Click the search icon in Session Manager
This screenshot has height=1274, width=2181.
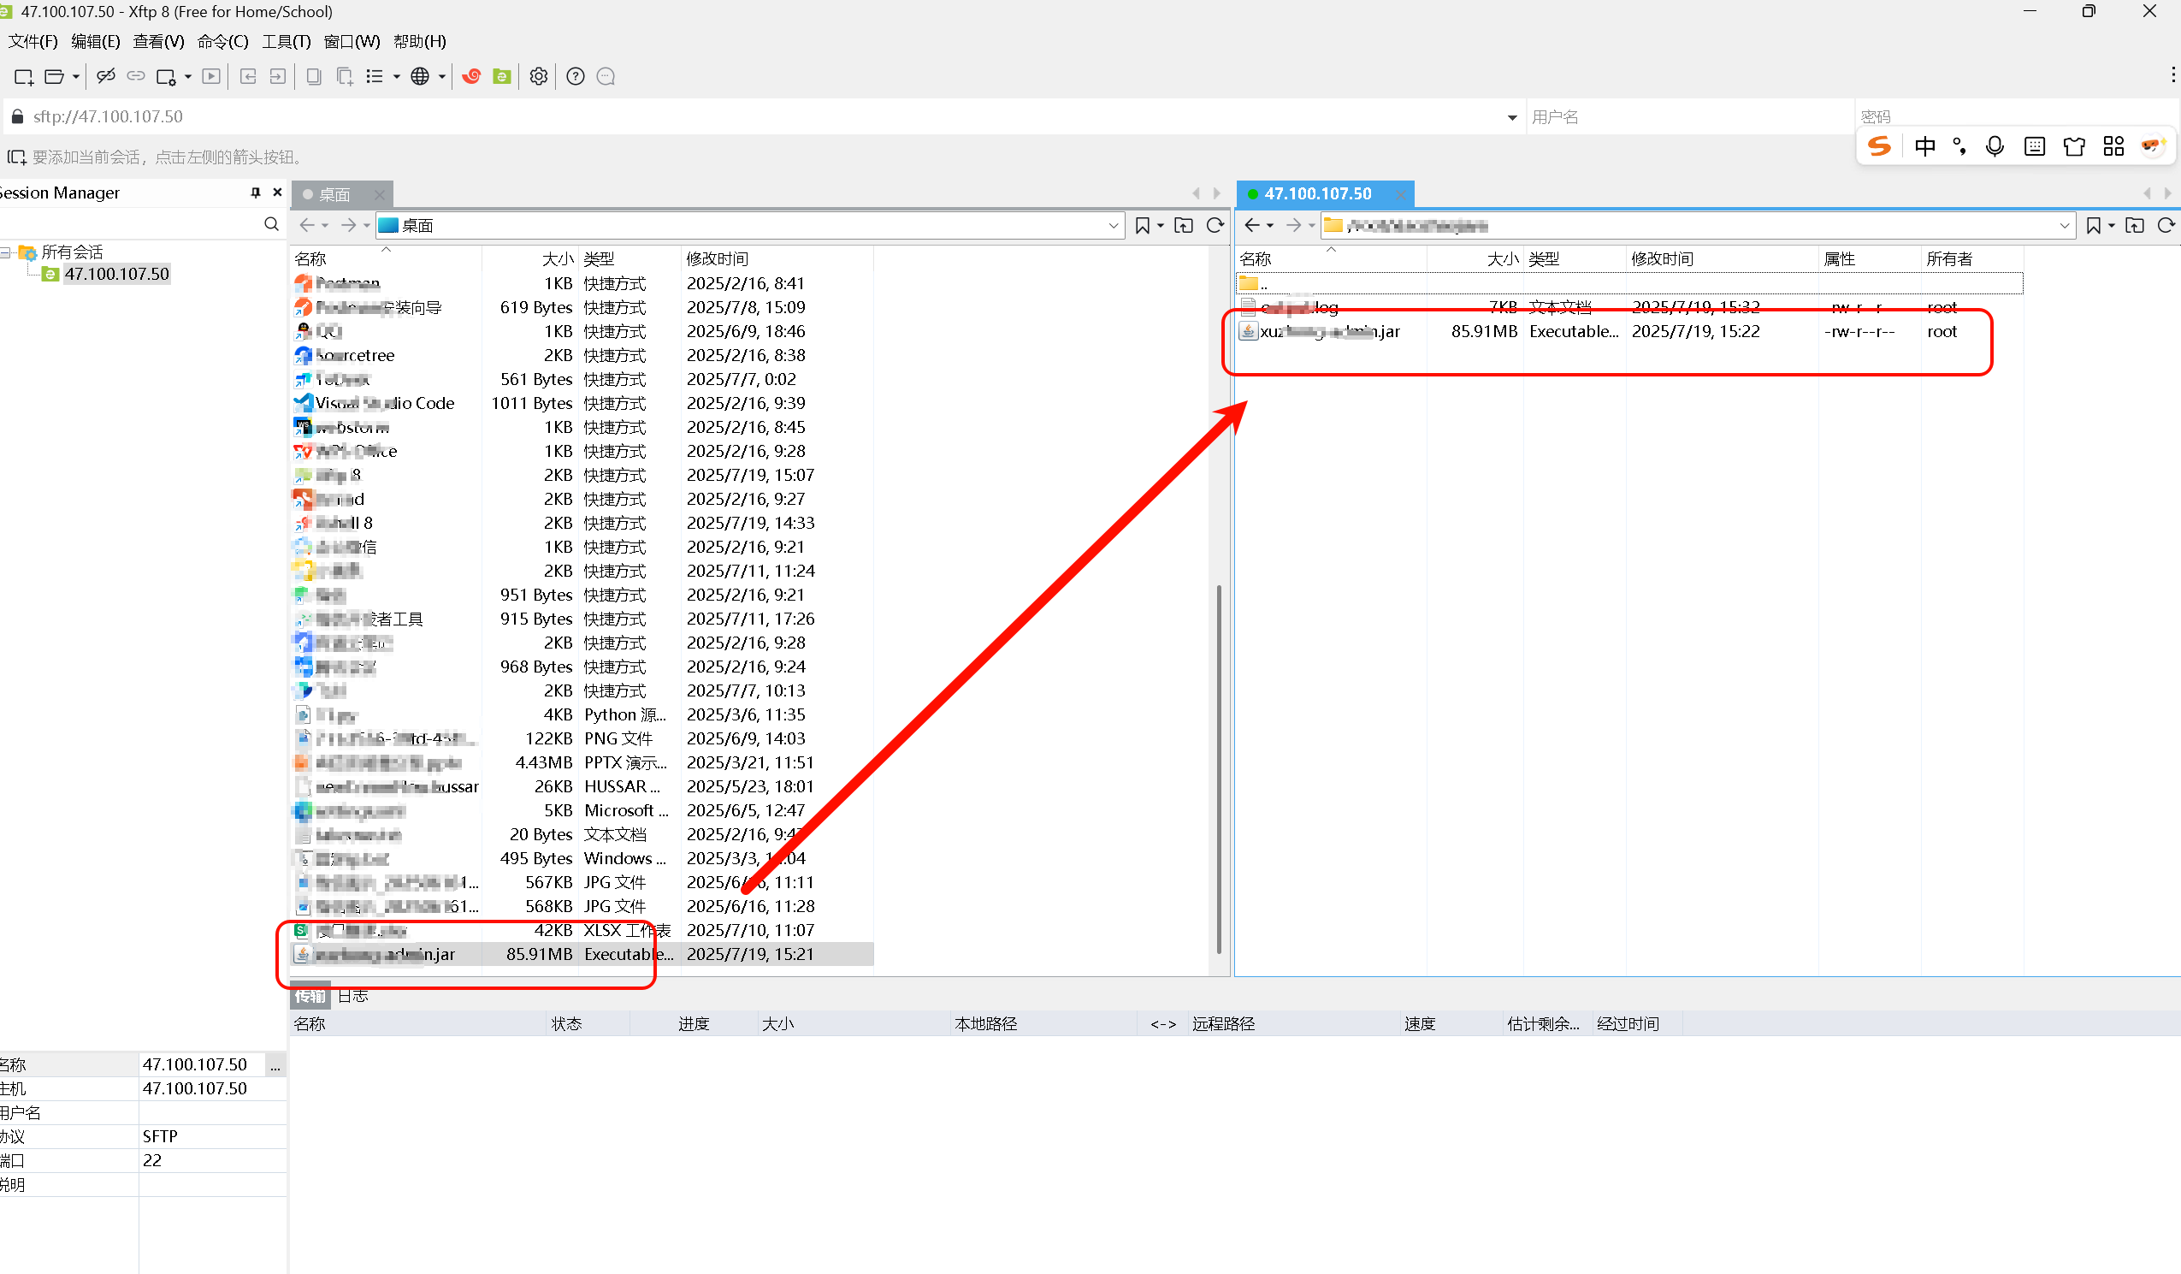pos(271,223)
